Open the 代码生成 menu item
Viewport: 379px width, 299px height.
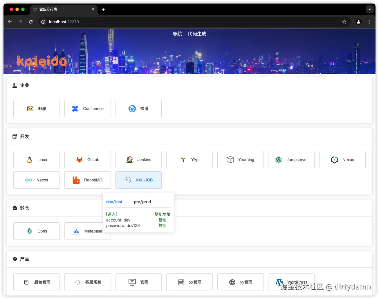click(x=197, y=34)
